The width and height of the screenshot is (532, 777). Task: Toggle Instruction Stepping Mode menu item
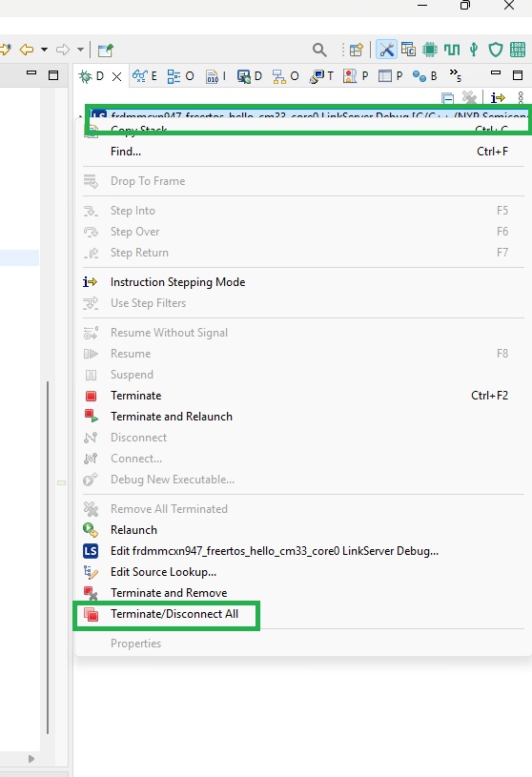(303, 282)
